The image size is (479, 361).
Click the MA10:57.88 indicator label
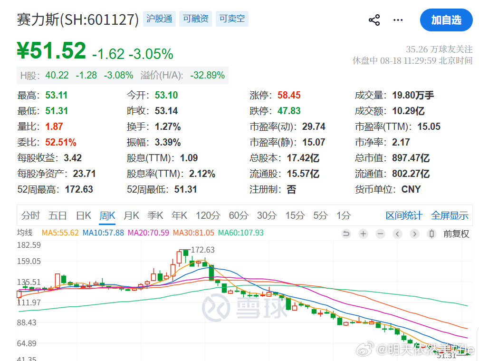tap(103, 233)
